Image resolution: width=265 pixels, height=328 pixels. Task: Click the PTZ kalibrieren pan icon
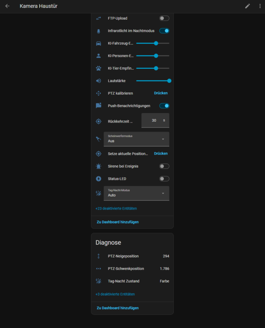tap(98, 93)
